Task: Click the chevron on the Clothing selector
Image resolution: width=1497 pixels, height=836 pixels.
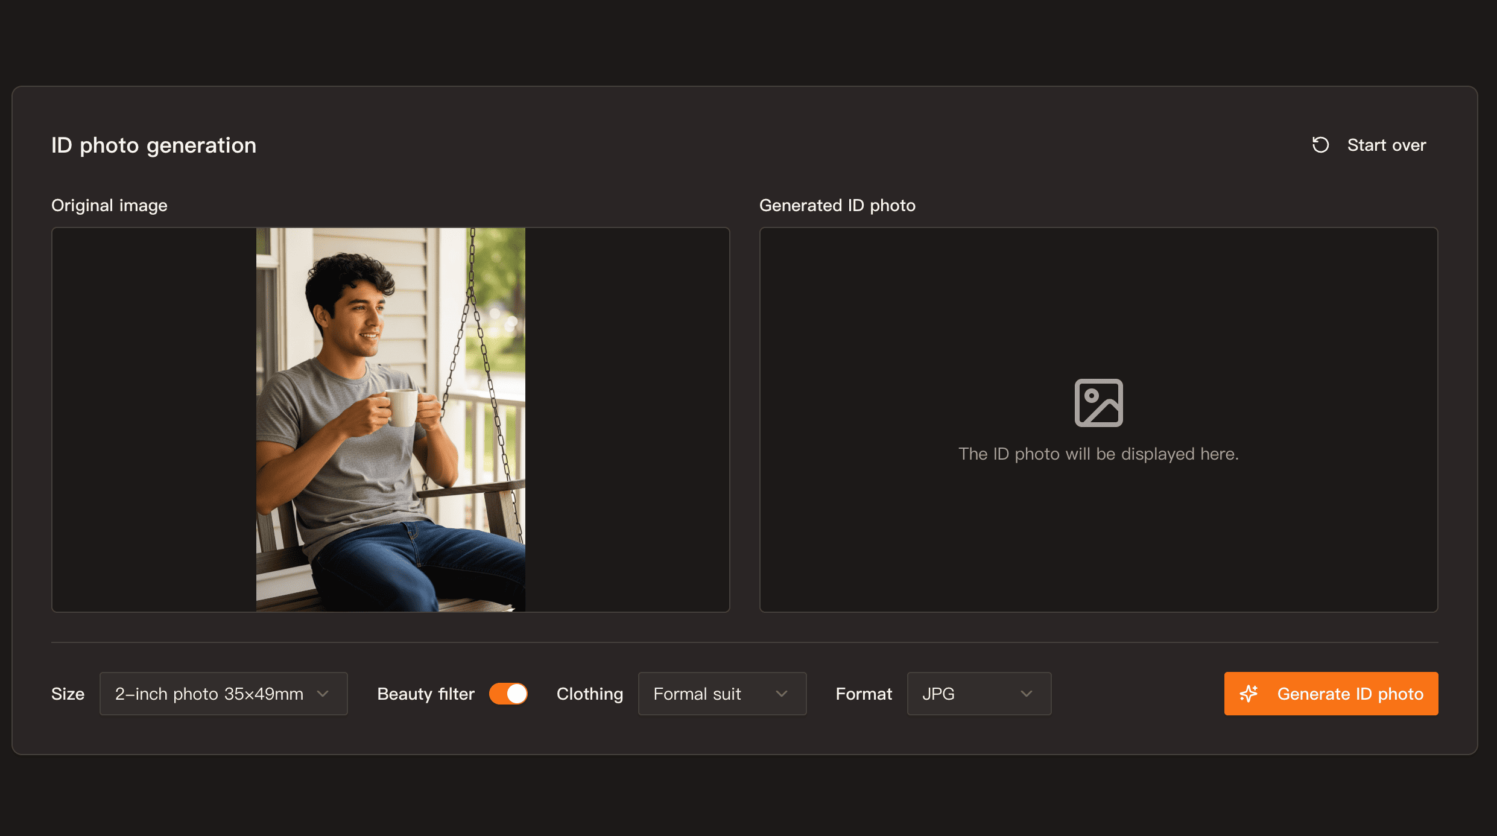Action: click(x=782, y=694)
